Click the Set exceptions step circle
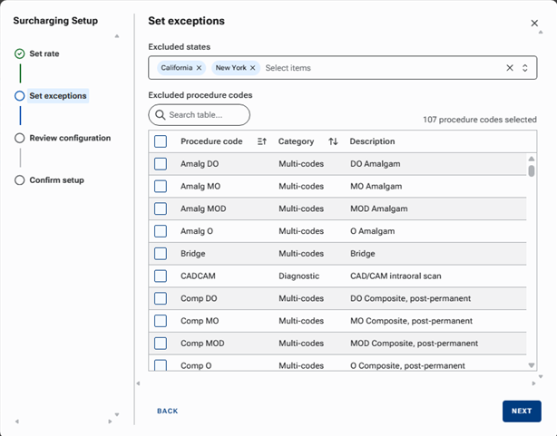Image resolution: width=557 pixels, height=436 pixels. coord(20,96)
